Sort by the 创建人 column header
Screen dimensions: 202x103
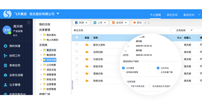[x=188, y=38]
